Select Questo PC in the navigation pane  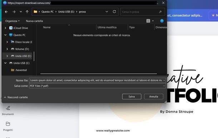pos(18,35)
